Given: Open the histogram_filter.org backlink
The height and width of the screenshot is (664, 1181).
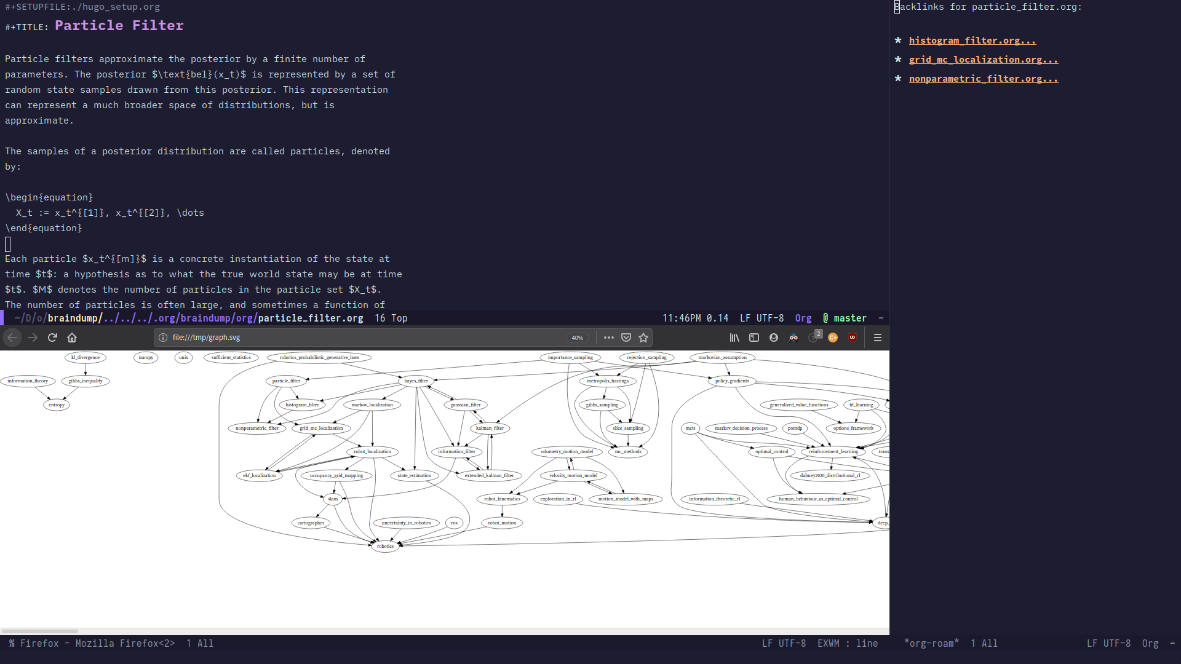Looking at the screenshot, I should pos(972,41).
